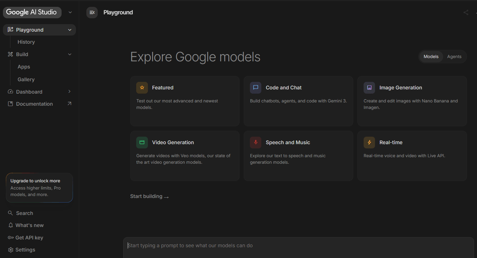Click 'Access higher limits, Pro models' text
The width and height of the screenshot is (477, 258).
pos(36,191)
